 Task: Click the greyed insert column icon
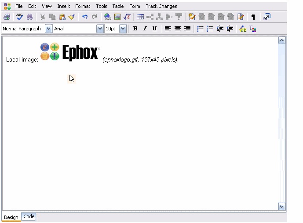160,17
